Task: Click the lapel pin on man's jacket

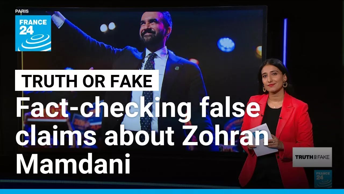Action: pos(177,68)
